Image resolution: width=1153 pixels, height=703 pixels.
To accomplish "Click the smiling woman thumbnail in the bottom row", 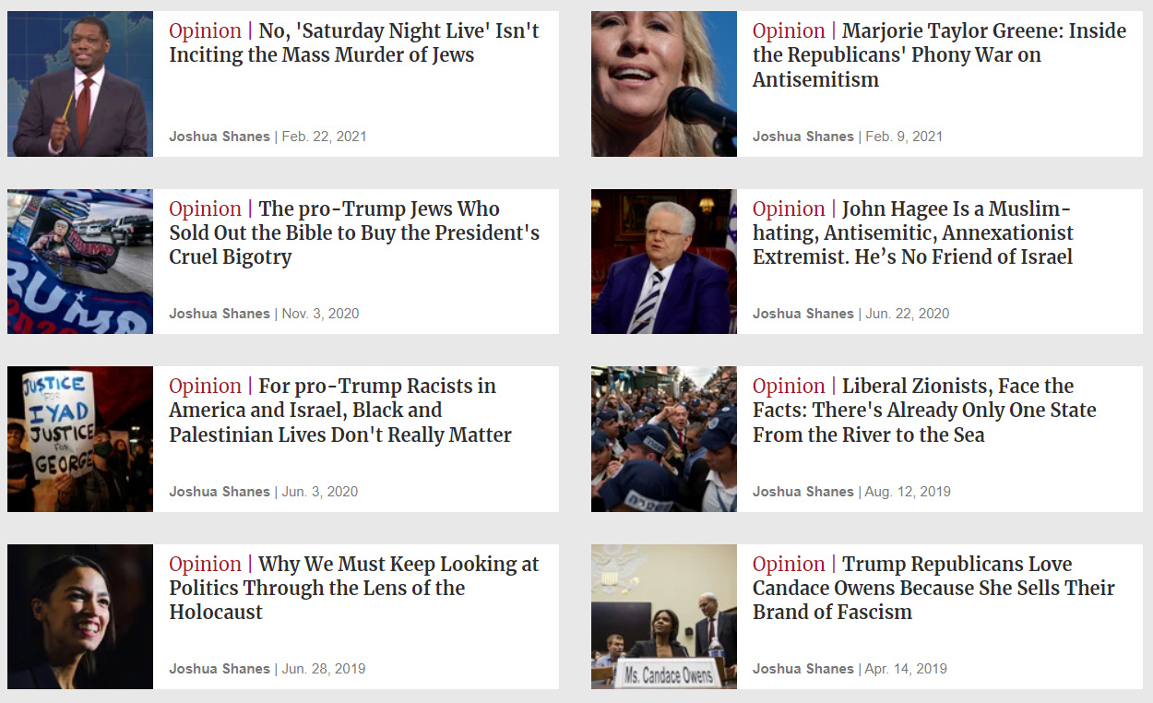I will tap(80, 616).
